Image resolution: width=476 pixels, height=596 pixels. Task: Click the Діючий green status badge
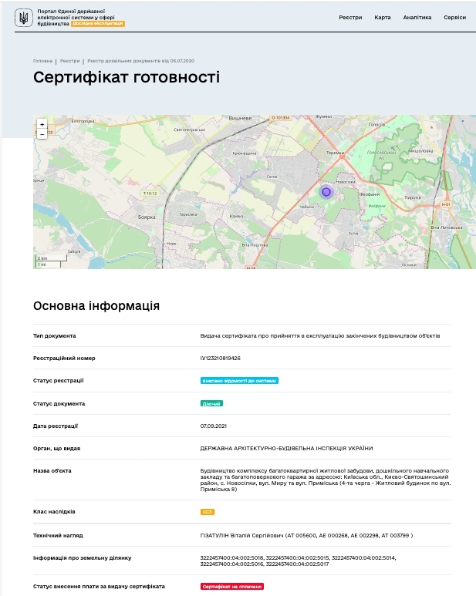click(211, 404)
